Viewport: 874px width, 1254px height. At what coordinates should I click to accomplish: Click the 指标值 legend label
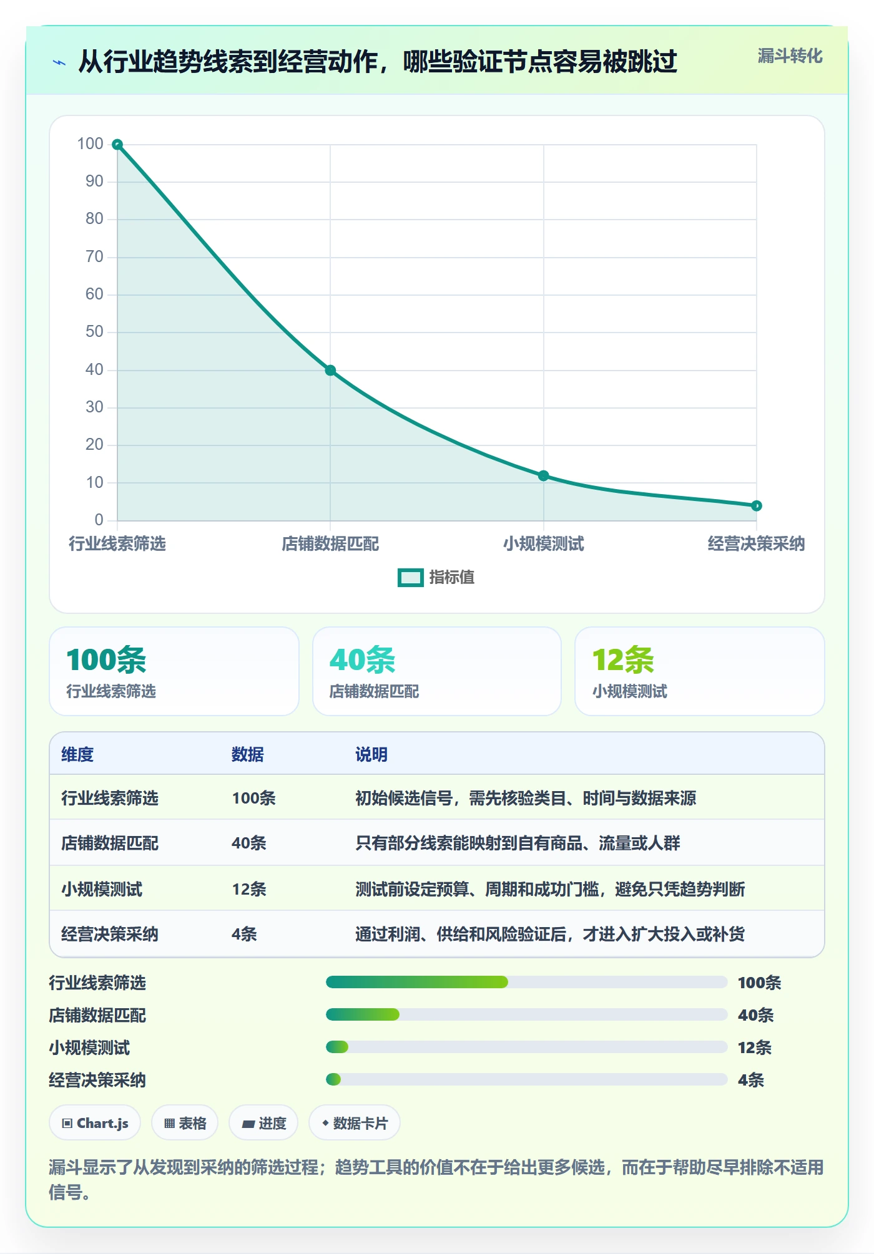click(452, 578)
